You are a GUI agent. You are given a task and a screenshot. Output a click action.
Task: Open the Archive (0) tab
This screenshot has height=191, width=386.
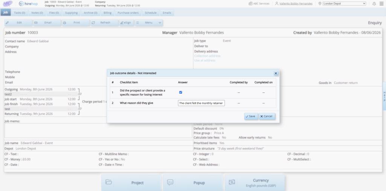tap(90, 13)
